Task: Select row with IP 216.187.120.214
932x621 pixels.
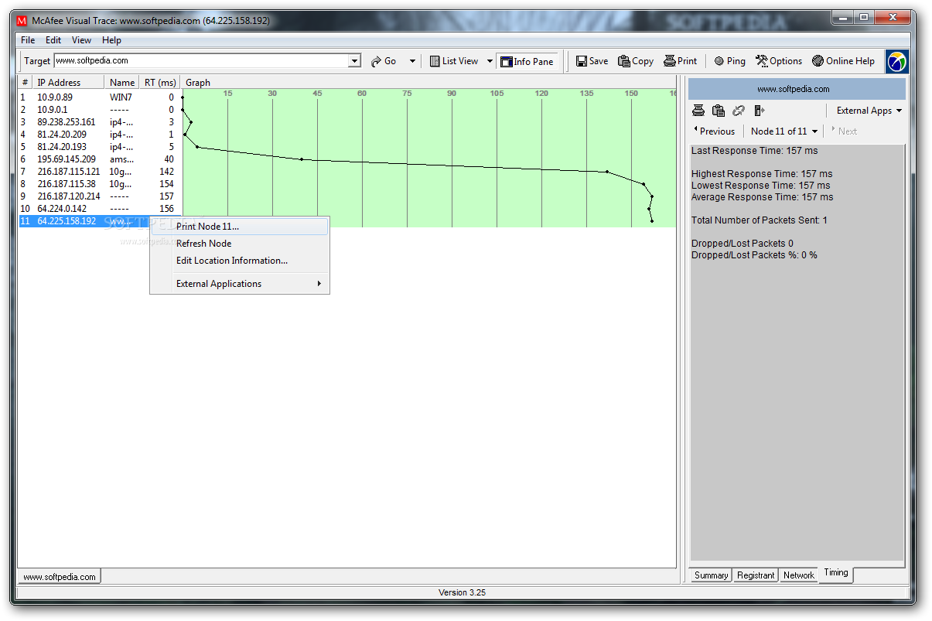Action: pos(100,196)
